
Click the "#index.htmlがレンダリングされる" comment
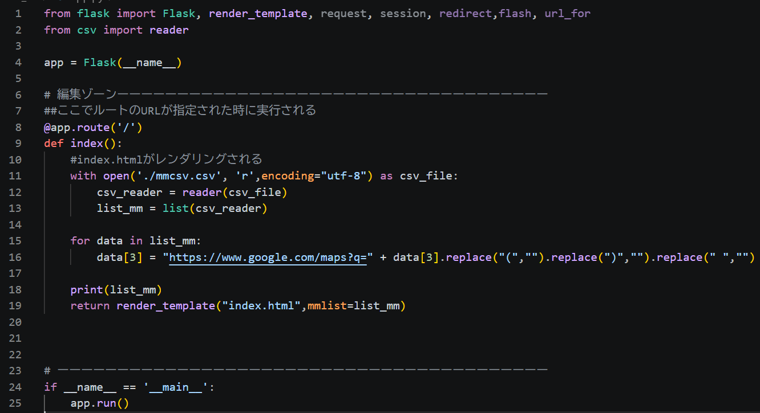tap(166, 160)
